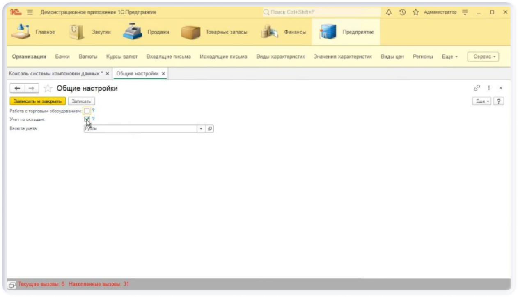Expand the Еще menu in navigation bar
The image size is (518, 297).
(x=449, y=57)
